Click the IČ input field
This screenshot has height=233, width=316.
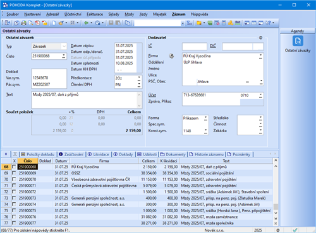point(195,47)
